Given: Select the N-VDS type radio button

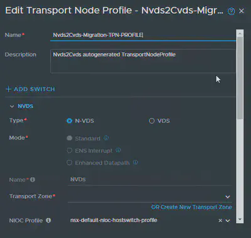Looking at the screenshot, I should [69, 121].
